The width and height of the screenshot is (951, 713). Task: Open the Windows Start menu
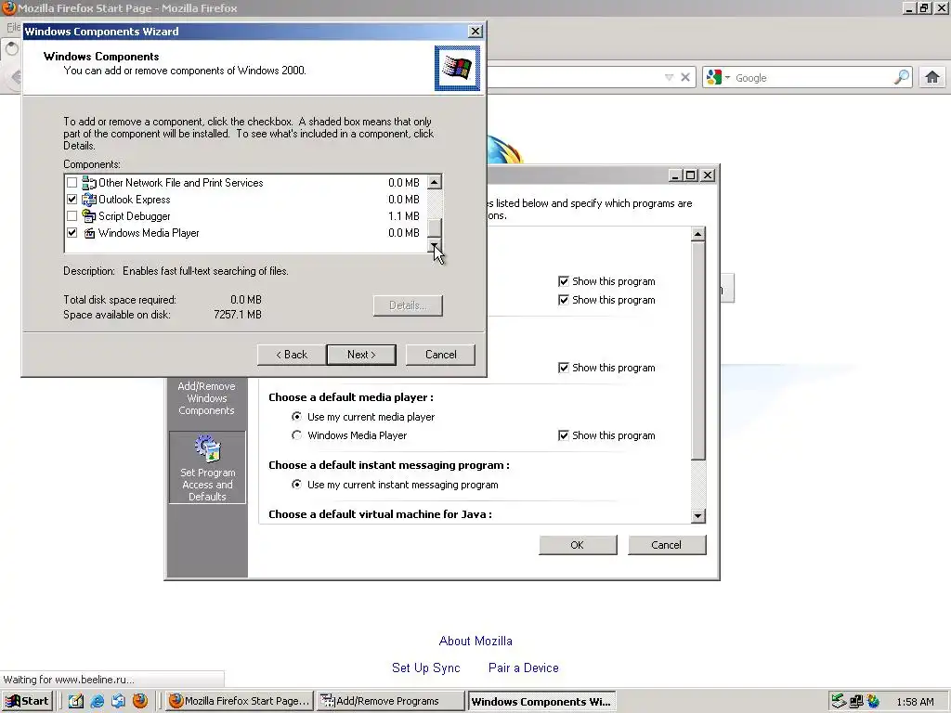tap(27, 701)
